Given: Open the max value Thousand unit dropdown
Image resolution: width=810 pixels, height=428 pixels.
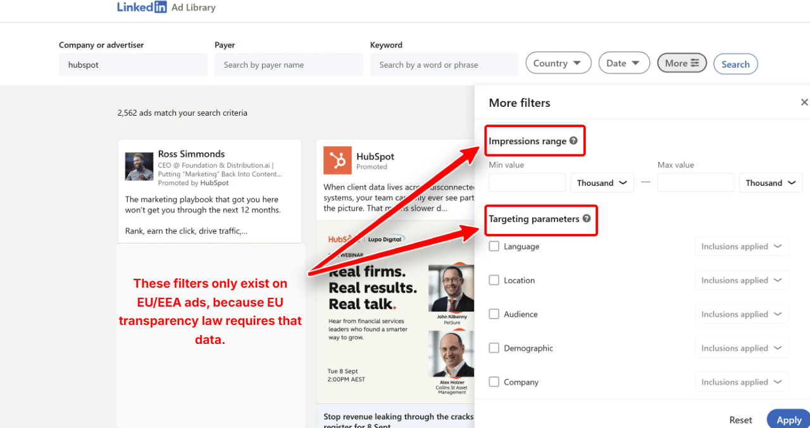Looking at the screenshot, I should coord(771,183).
